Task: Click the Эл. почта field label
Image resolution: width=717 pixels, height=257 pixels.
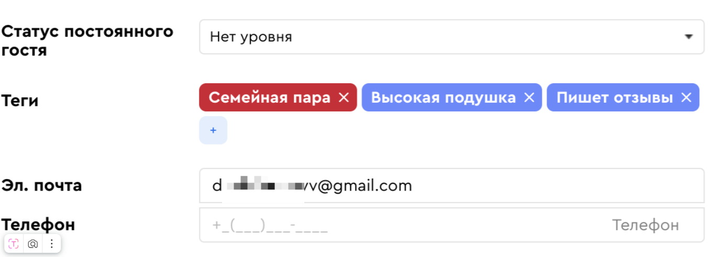Action: (x=41, y=185)
